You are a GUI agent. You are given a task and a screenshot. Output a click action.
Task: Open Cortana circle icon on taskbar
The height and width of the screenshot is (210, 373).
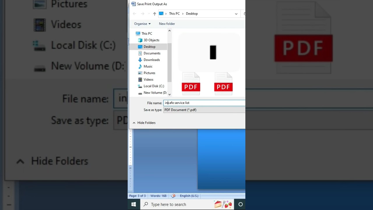[240, 204]
